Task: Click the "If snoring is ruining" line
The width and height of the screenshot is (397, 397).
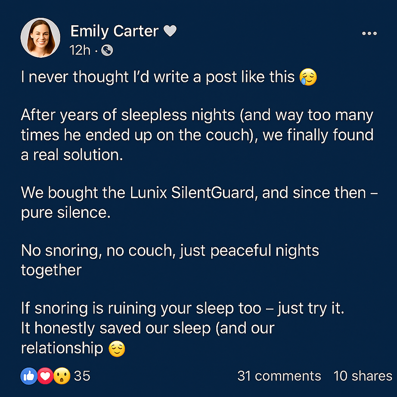Action: click(x=183, y=309)
